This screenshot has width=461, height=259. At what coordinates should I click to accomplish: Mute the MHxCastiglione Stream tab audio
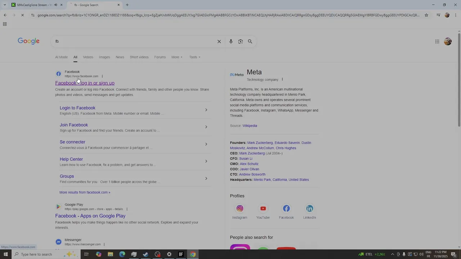point(55,5)
